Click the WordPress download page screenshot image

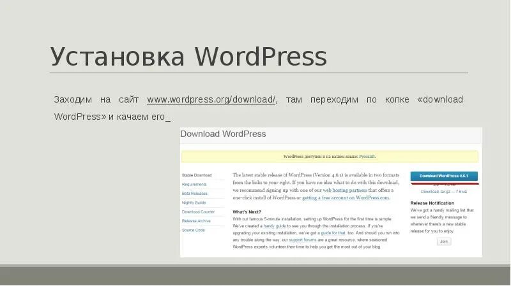tap(331, 192)
